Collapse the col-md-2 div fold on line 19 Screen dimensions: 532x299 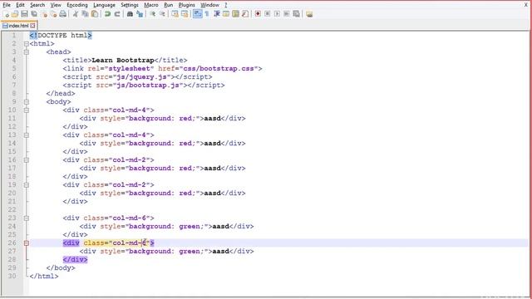[x=27, y=184]
